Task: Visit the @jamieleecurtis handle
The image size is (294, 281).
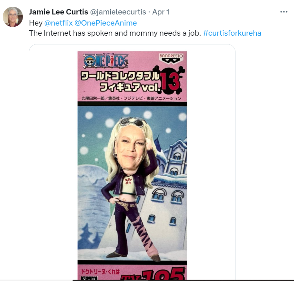Action: click(x=118, y=12)
